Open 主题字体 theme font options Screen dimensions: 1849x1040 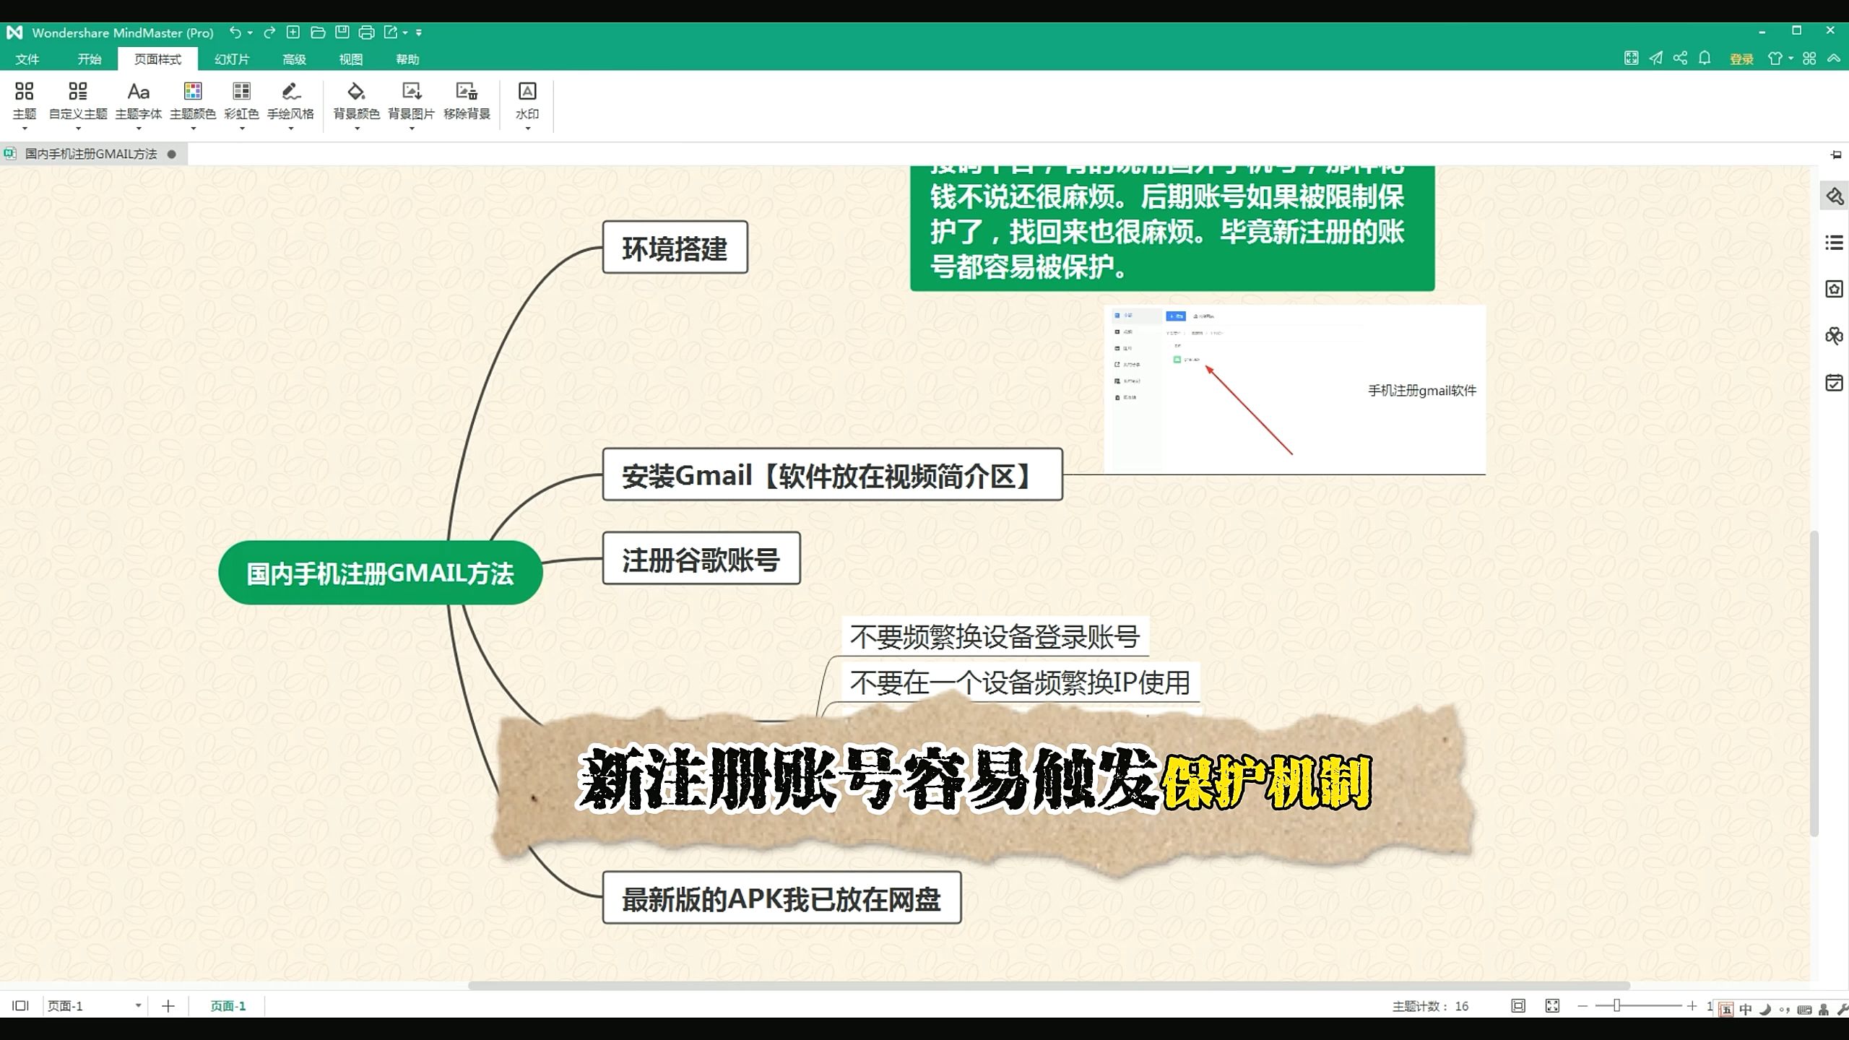click(x=139, y=100)
